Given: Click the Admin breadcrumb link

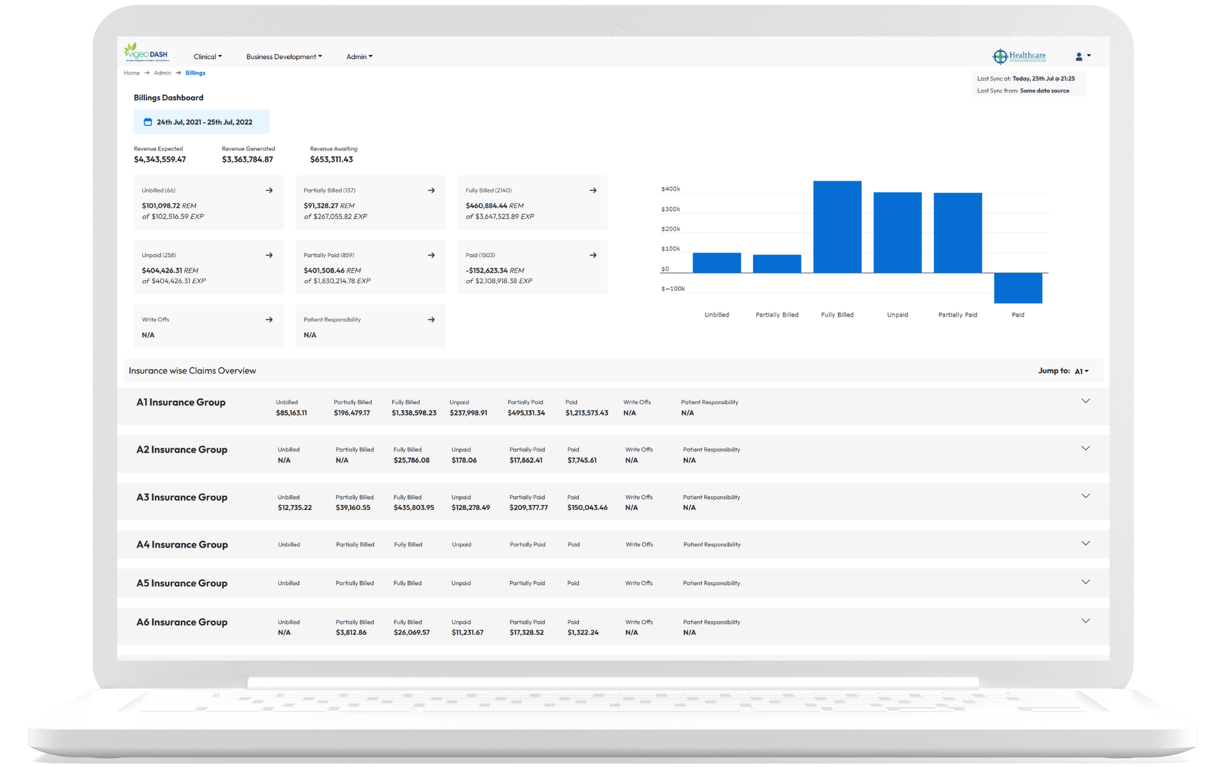Looking at the screenshot, I should (x=162, y=73).
